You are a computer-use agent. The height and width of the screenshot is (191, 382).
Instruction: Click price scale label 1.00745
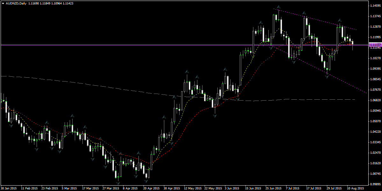tap(376, 174)
